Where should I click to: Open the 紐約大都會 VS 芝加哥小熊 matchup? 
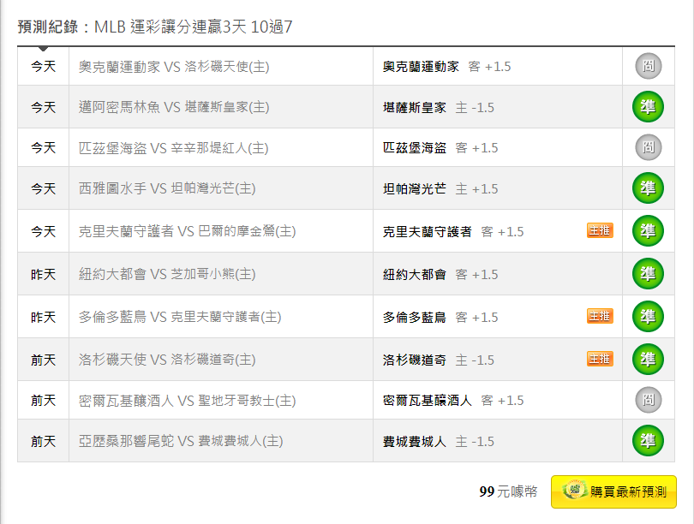click(x=167, y=274)
